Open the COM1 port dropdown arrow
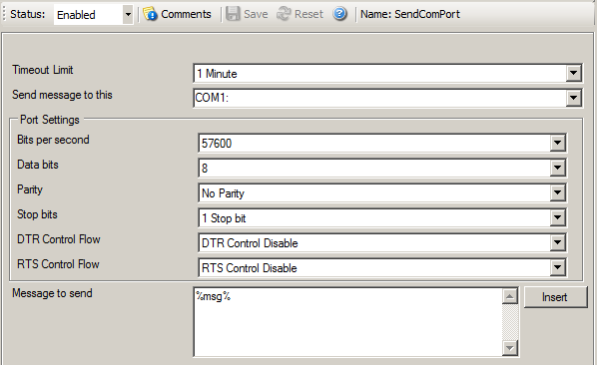Image resolution: width=597 pixels, height=365 pixels. pos(573,98)
